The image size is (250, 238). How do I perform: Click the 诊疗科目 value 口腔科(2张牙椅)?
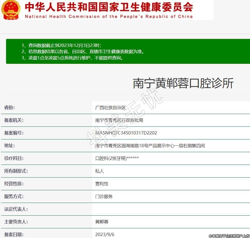(x=117, y=158)
